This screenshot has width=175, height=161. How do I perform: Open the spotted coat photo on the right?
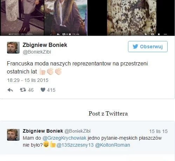(x=131, y=18)
